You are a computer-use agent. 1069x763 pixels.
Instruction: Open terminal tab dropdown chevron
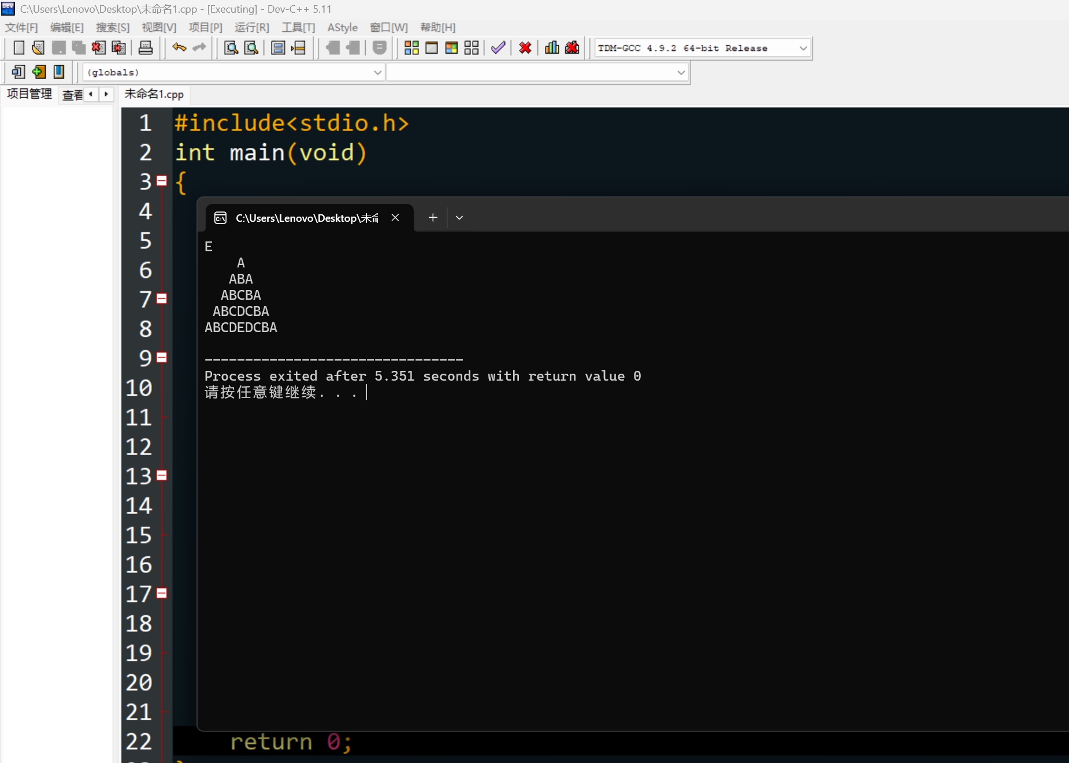tap(459, 218)
